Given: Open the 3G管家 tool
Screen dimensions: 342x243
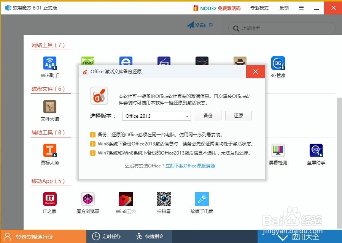Looking at the screenshot, I should tap(278, 67).
